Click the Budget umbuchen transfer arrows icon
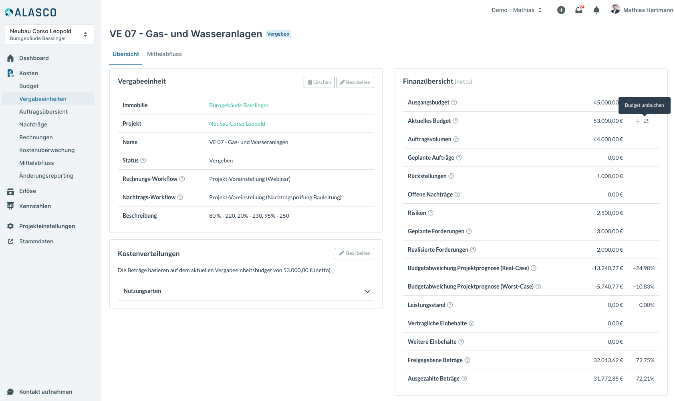675x401 pixels. pos(646,121)
